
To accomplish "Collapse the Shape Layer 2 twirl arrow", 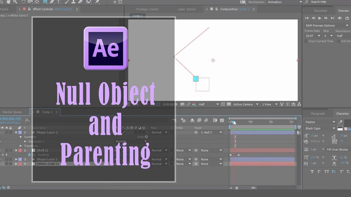I will (16, 132).
